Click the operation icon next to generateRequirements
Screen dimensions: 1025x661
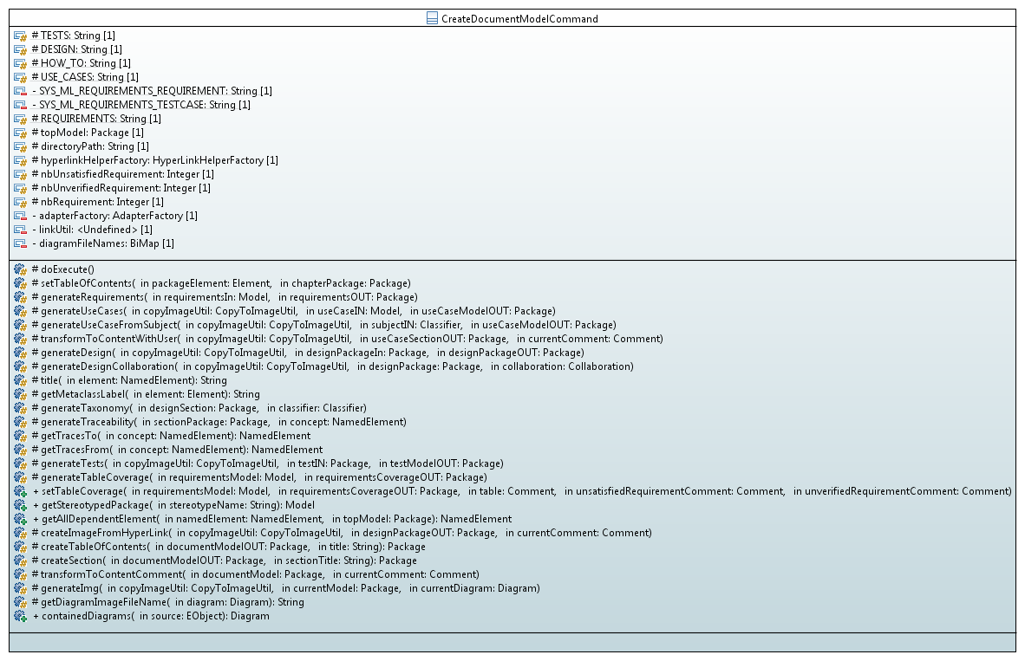tap(20, 297)
